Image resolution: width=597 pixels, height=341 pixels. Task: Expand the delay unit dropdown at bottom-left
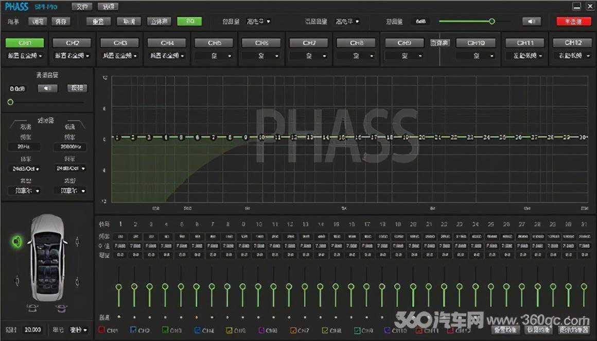78,330
